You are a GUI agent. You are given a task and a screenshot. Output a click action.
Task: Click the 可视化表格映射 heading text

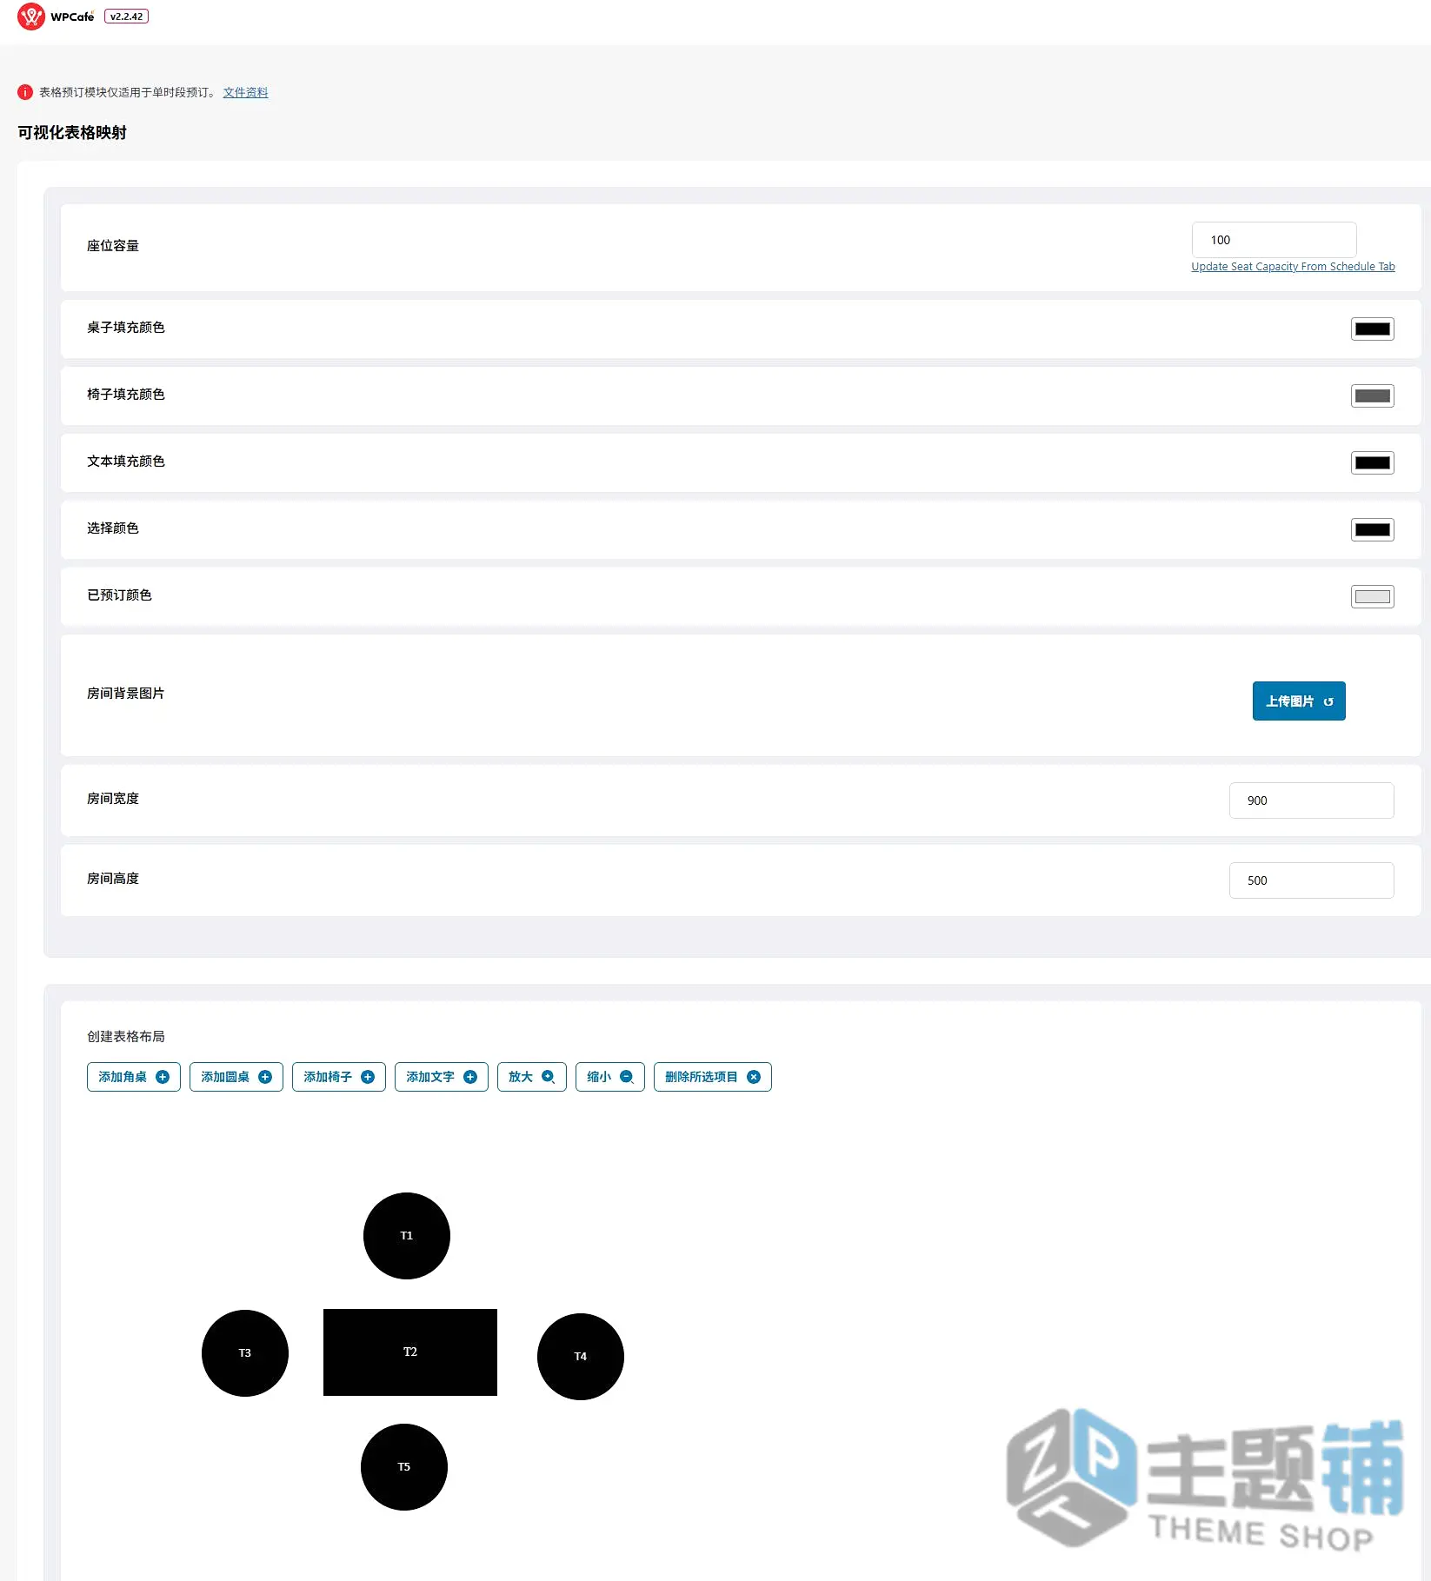coord(72,132)
